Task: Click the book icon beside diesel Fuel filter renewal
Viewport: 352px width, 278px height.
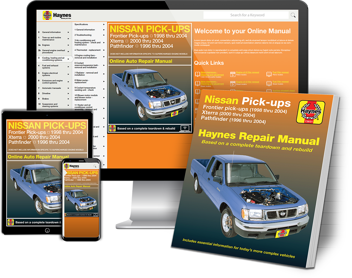Action: point(269,83)
